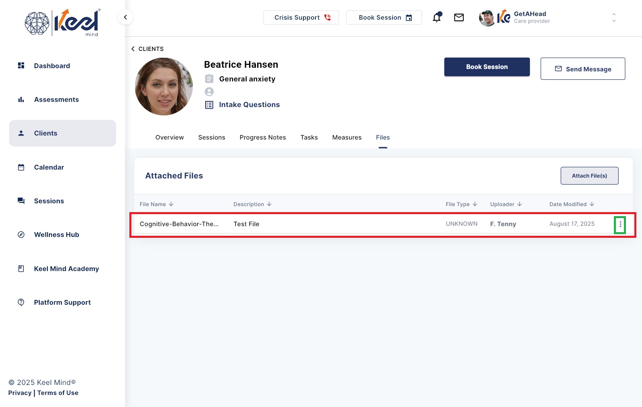Click the Assessments bar chart icon

tap(21, 99)
